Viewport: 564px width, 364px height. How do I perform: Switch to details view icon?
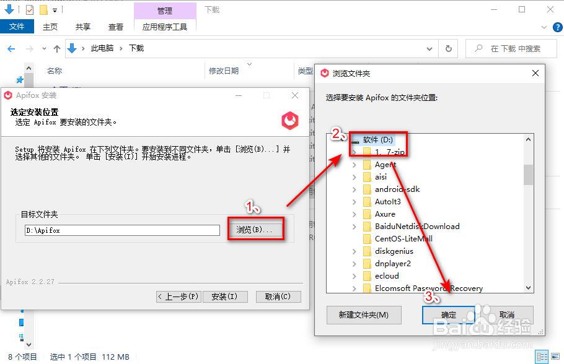click(542, 357)
